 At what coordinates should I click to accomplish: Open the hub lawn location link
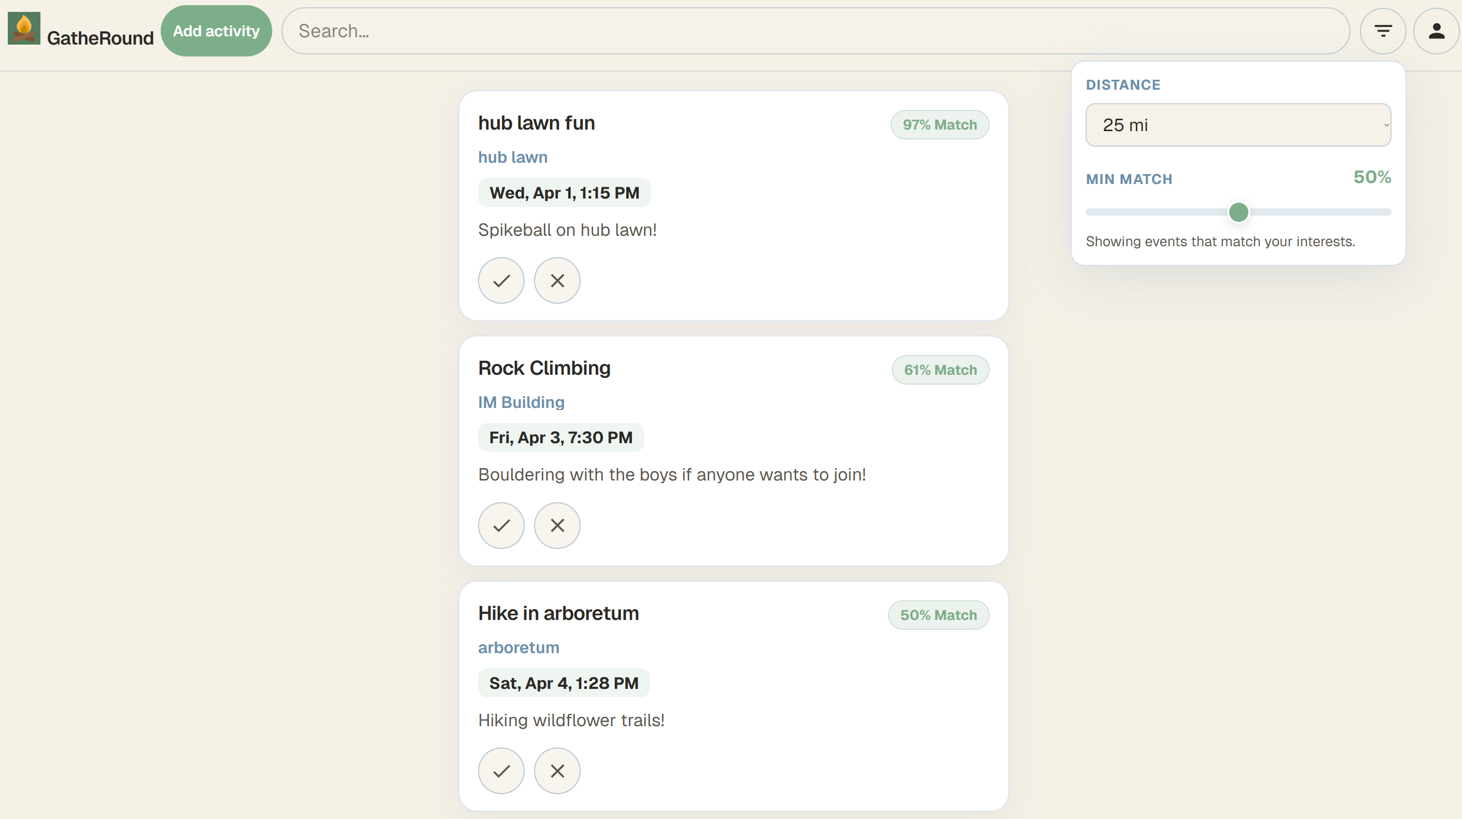pyautogui.click(x=513, y=157)
